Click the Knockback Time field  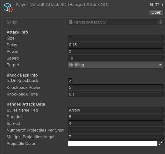coord(116,94)
